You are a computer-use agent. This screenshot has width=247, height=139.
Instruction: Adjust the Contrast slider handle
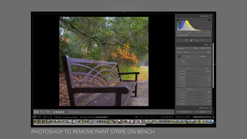tap(195, 74)
